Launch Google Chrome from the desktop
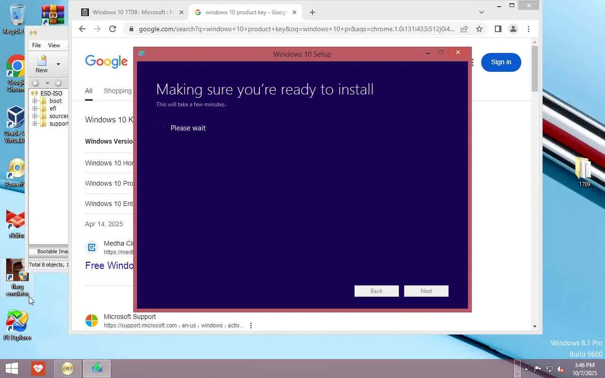605x378 pixels. [x=16, y=73]
